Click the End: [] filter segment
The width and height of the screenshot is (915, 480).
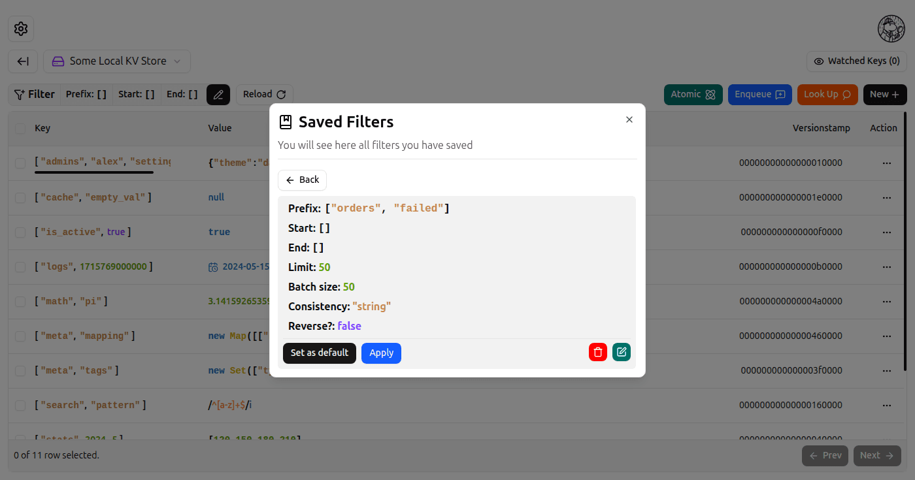coord(182,95)
